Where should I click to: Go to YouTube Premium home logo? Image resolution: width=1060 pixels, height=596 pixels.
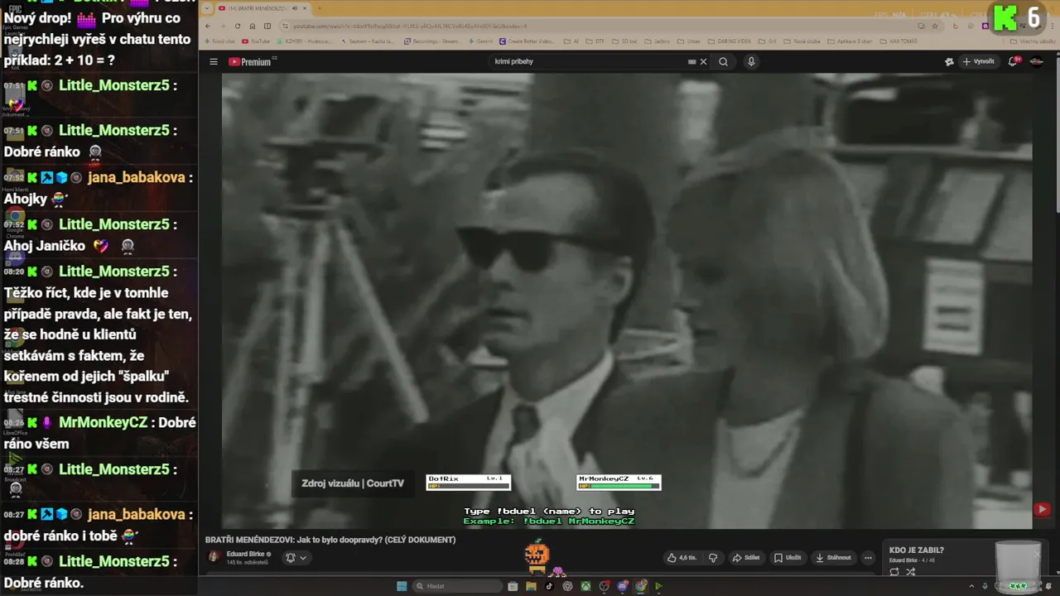point(252,61)
